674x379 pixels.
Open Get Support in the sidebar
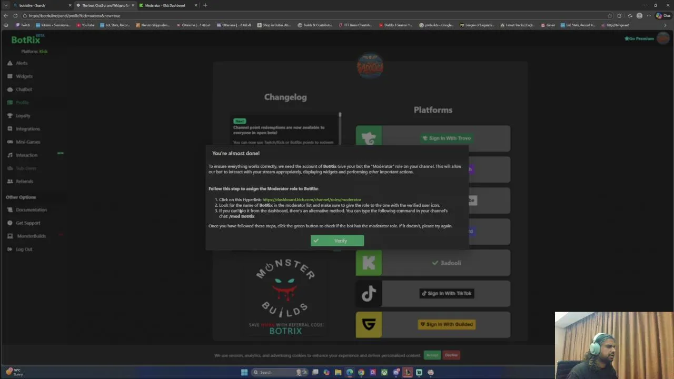click(28, 223)
